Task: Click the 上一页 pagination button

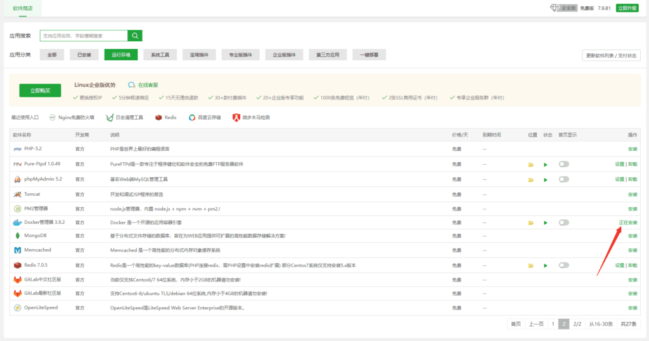Action: click(x=536, y=324)
